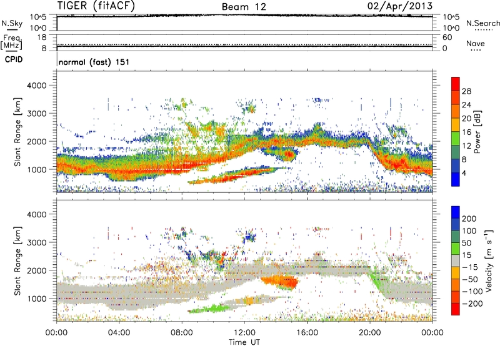Screen dimensions: 500x346
Task: Click the Nave legend label
Action: (x=476, y=43)
